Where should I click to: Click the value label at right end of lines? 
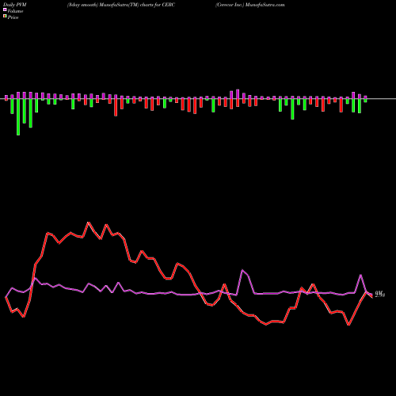point(380,294)
